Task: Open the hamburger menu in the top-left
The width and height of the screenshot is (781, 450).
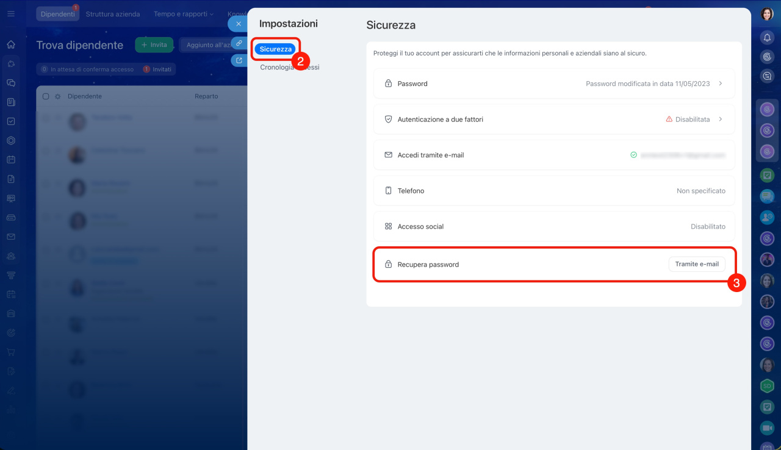Action: point(11,13)
